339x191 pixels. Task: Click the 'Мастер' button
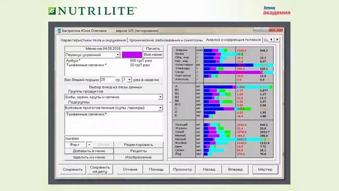tap(265, 169)
